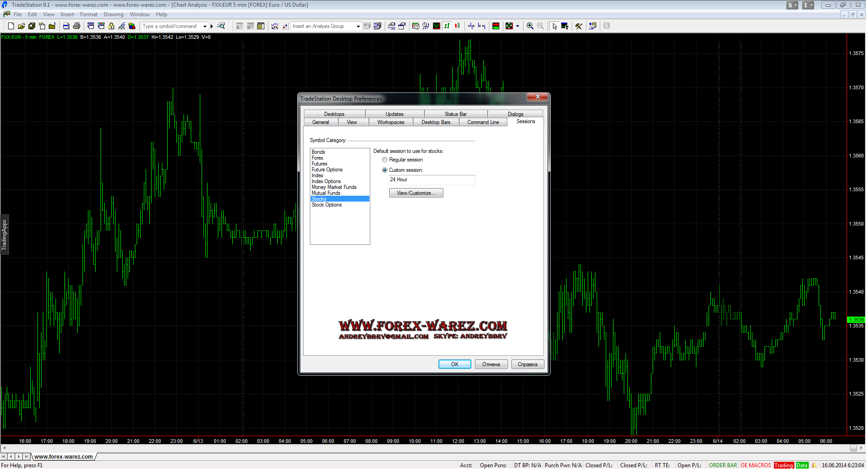866x469 pixels.
Task: Click the open folder toolbar icon
Action: [21, 26]
